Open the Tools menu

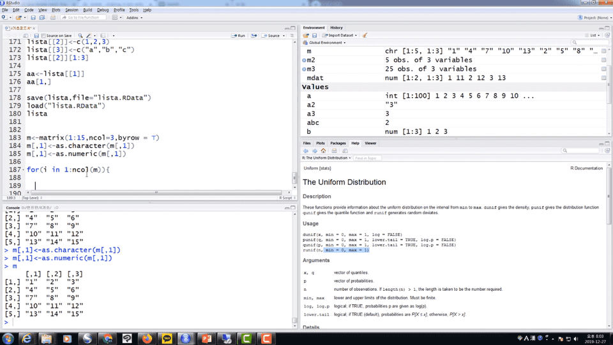pos(133,10)
